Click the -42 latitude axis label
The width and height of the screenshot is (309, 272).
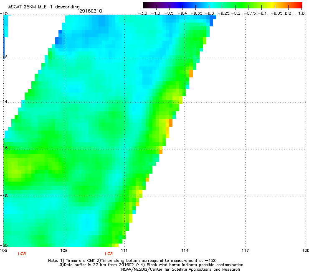[4, 57]
